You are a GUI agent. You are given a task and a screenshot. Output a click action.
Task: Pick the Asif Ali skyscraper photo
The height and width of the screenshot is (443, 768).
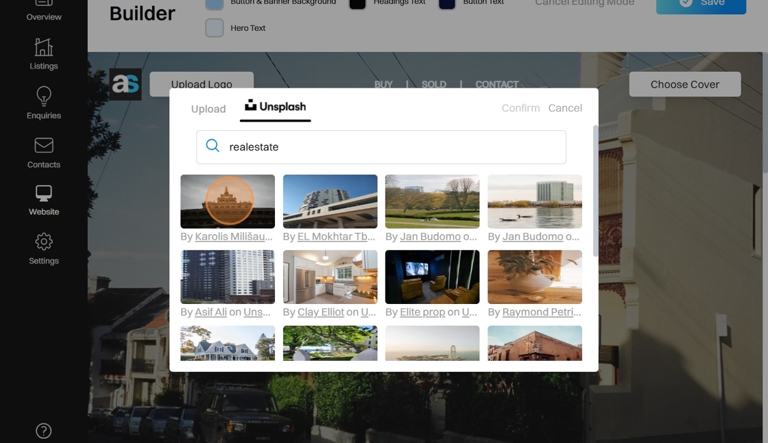(x=228, y=277)
